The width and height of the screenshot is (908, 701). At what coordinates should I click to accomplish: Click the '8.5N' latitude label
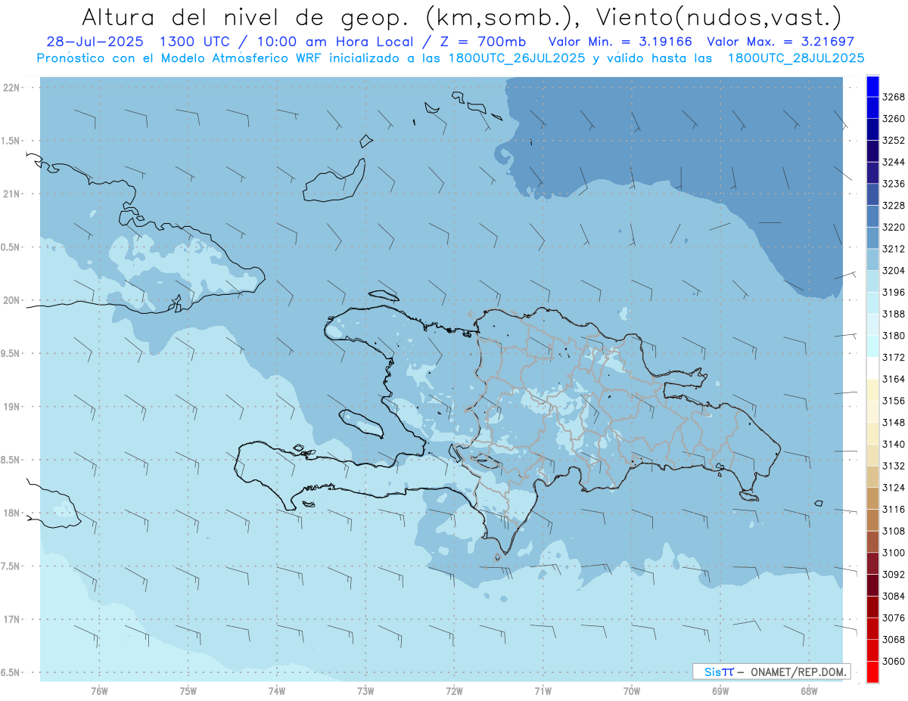tap(11, 460)
